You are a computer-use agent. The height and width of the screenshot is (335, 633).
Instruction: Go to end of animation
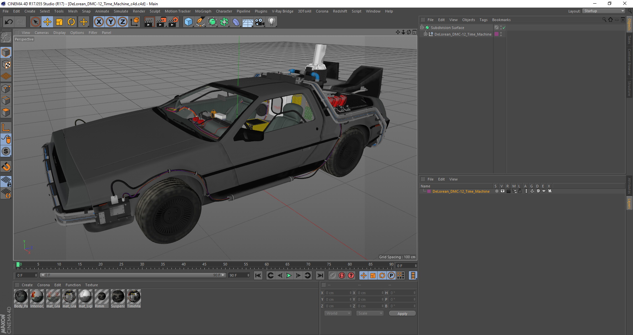coord(320,275)
